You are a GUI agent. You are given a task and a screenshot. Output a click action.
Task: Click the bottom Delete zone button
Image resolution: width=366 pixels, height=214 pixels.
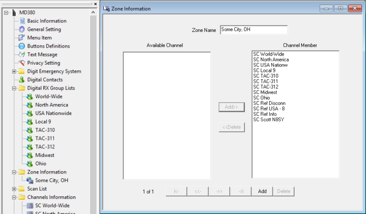point(284,192)
